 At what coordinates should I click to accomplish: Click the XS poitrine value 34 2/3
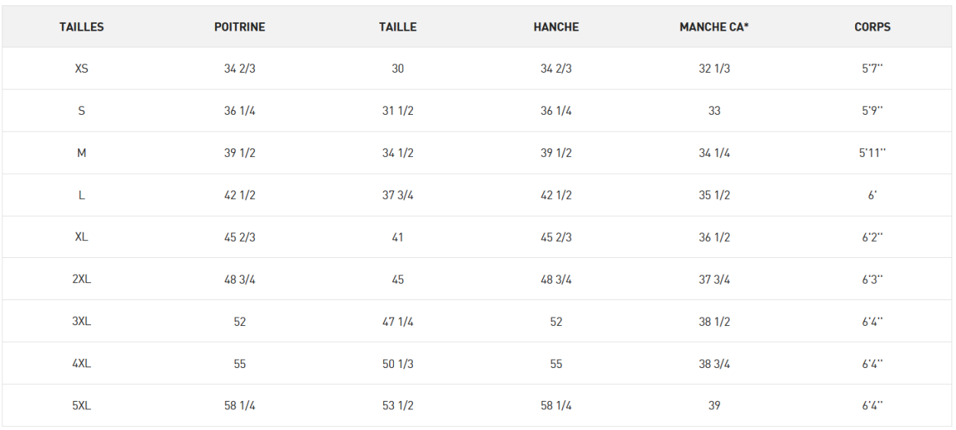(x=239, y=69)
